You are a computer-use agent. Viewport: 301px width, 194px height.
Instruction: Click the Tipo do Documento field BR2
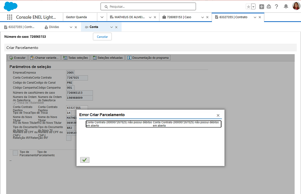pyautogui.click(x=70, y=128)
